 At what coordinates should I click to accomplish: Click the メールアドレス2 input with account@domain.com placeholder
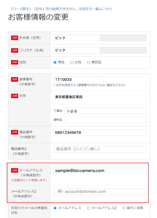100,191
